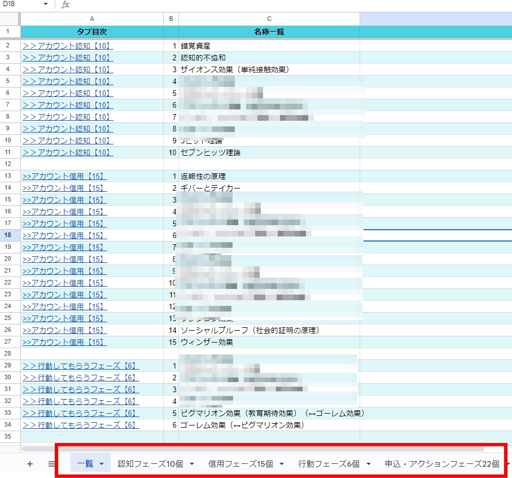Open the 行動フェーズ6個 sheet tab
512x478 pixels.
coord(329,464)
